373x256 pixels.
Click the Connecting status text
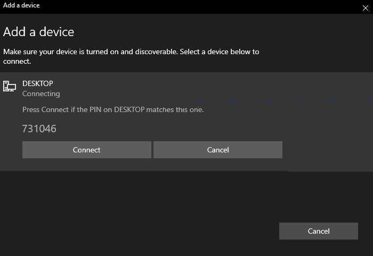(41, 93)
